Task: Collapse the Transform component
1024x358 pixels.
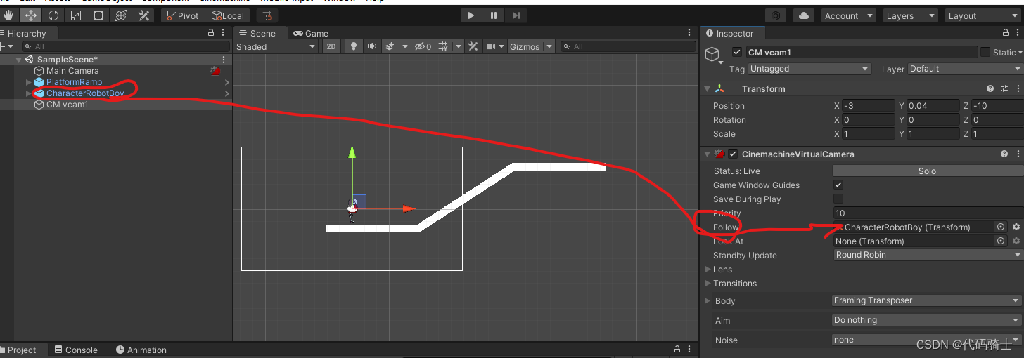Action: [708, 89]
